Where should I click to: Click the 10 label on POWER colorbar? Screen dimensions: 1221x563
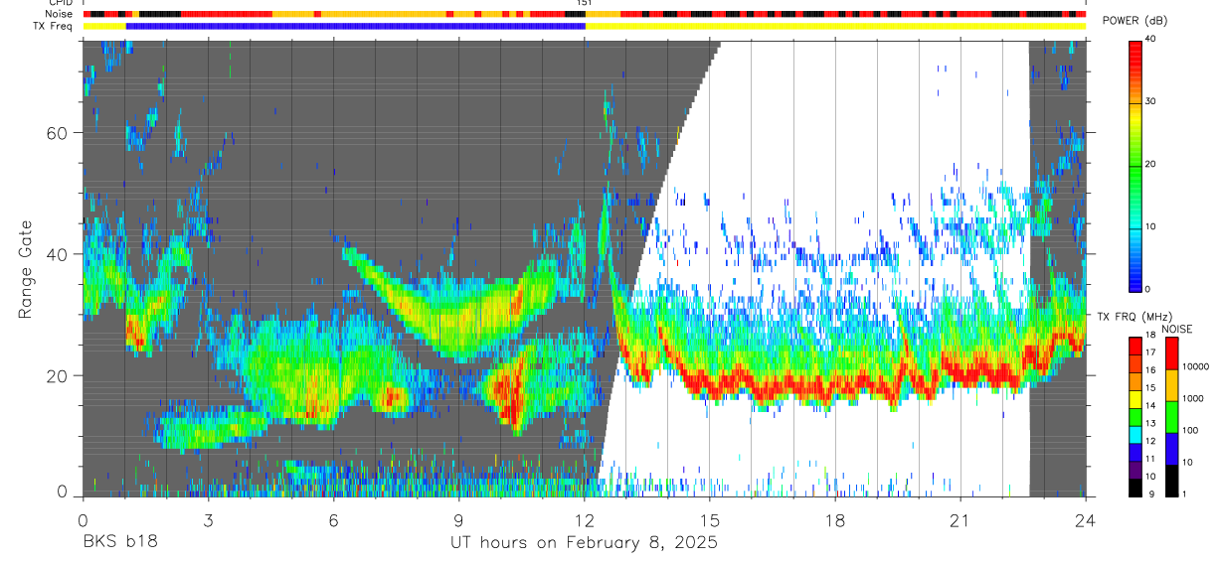(1150, 226)
